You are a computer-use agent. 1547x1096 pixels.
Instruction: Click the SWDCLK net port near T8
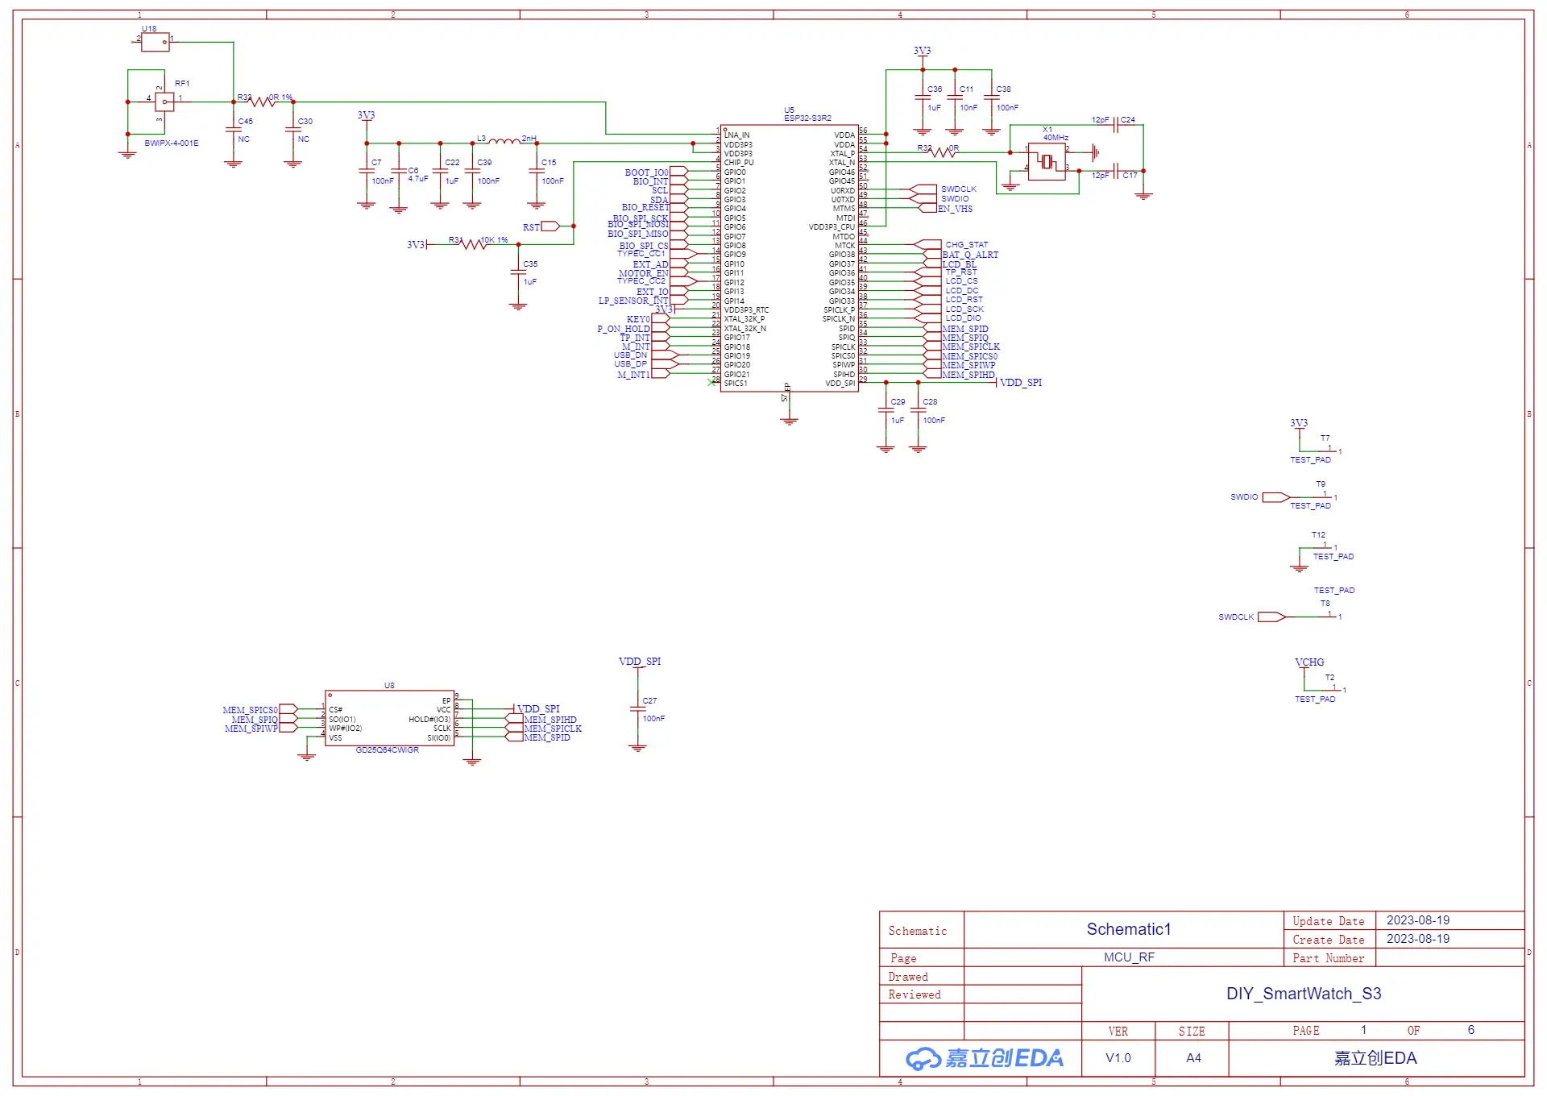point(1271,617)
